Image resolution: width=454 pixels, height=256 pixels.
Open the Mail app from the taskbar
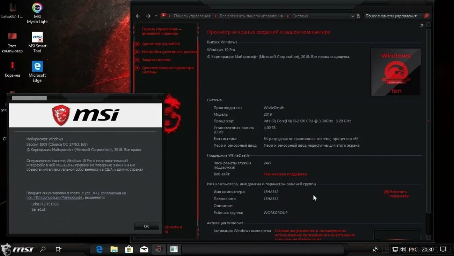coord(144,249)
